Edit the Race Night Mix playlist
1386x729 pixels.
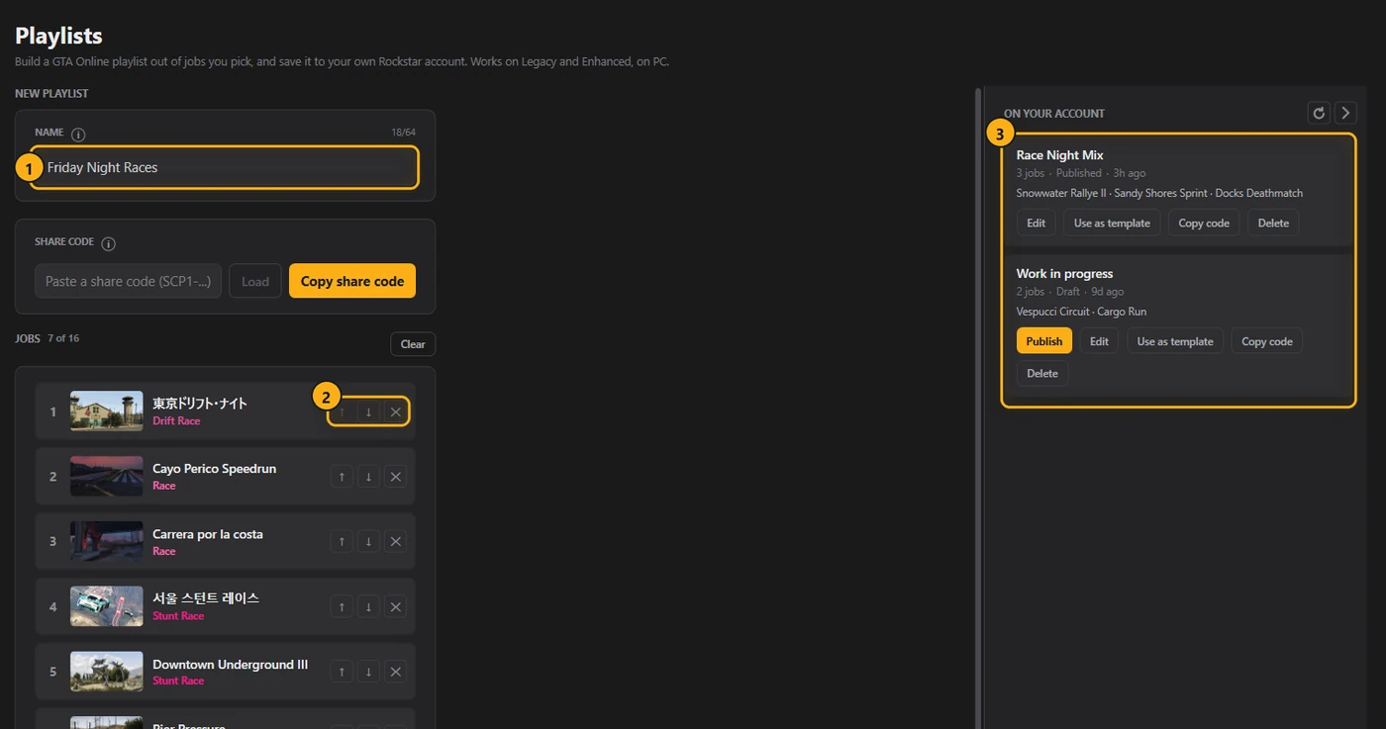click(x=1036, y=223)
